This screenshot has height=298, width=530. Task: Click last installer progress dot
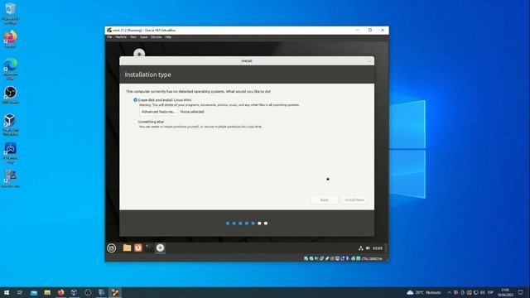tap(266, 223)
